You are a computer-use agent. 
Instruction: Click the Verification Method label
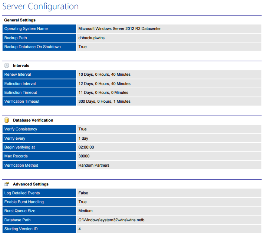[x=21, y=166]
